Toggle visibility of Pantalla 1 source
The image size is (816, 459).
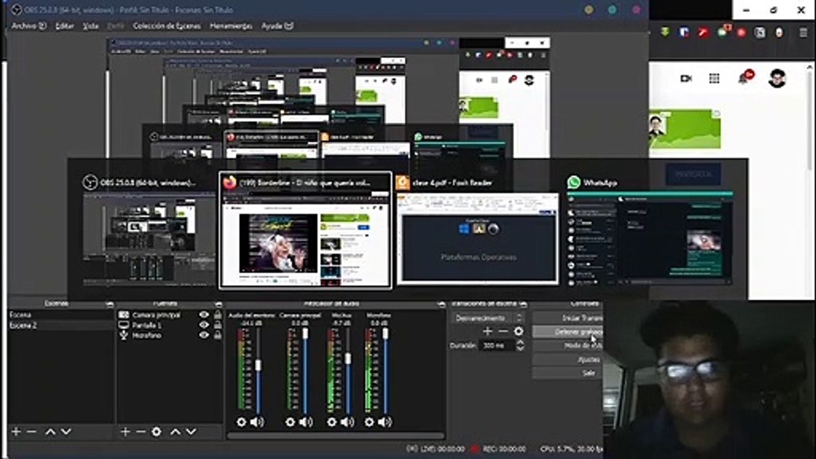(204, 325)
